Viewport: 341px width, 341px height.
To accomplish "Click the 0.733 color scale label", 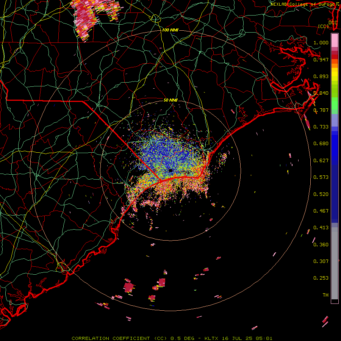I will [x=321, y=127].
